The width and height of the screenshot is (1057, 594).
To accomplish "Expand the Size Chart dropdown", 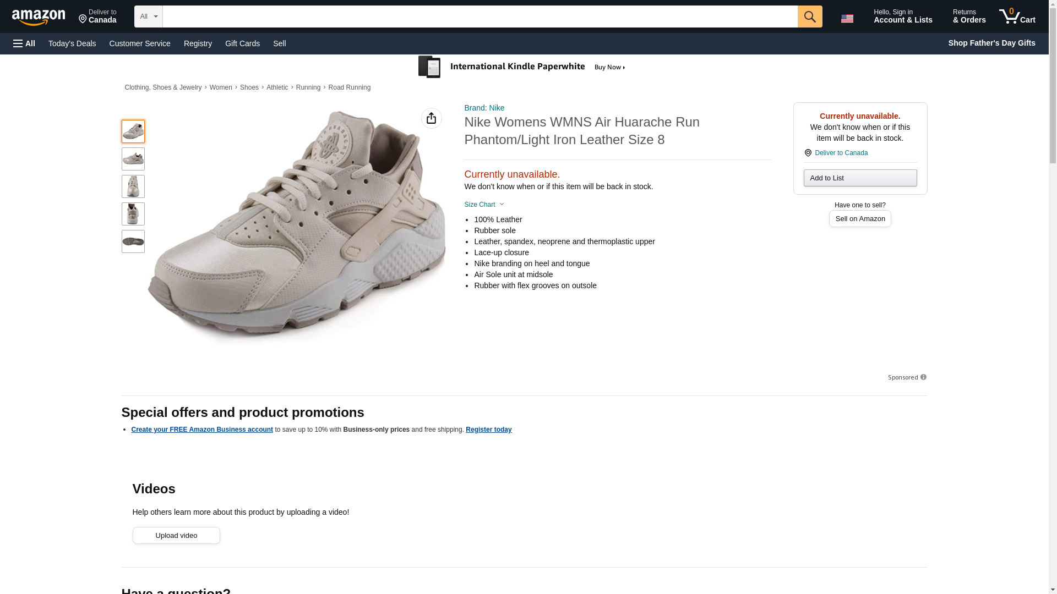I will pos(484,205).
